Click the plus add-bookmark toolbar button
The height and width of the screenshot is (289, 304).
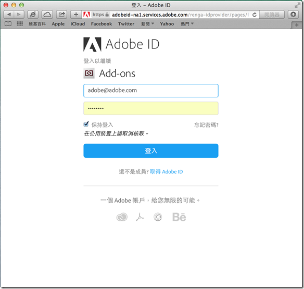[76, 15]
